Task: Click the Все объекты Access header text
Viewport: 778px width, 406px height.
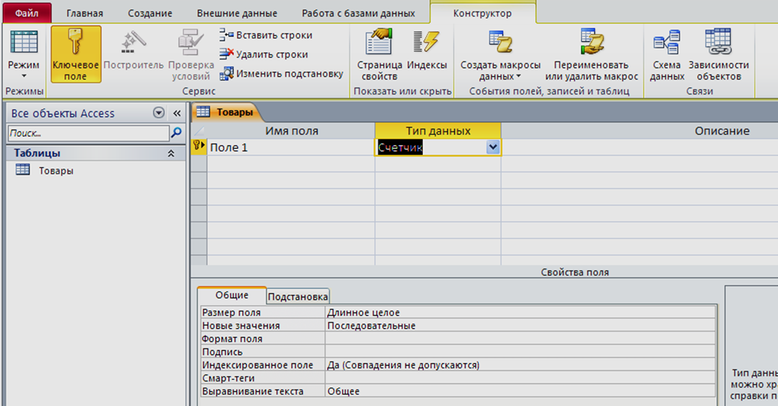Action: pos(63,113)
